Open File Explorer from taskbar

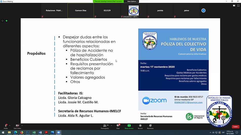tap(9, 132)
